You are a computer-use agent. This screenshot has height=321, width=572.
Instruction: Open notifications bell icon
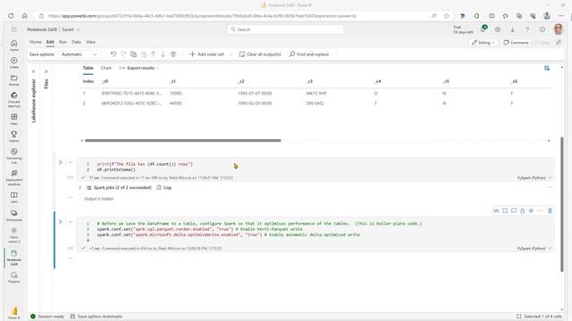point(483,29)
